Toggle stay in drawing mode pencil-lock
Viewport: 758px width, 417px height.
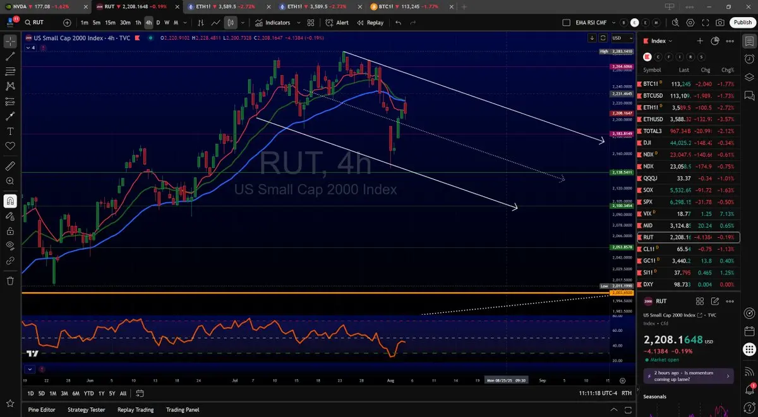pos(10,216)
